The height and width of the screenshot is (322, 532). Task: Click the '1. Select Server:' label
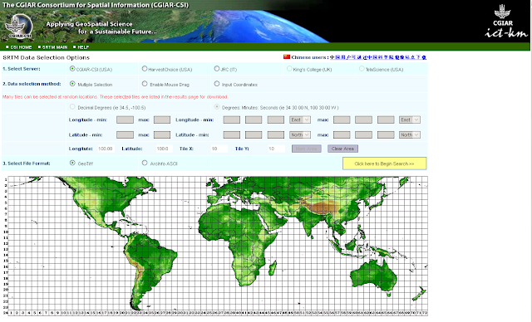click(21, 69)
